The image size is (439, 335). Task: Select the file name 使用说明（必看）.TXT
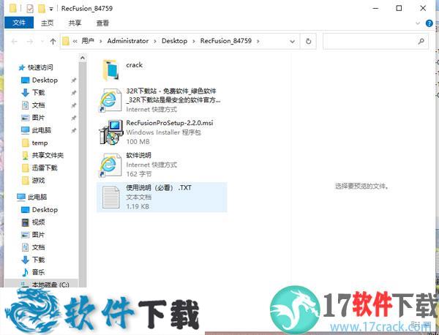pyautogui.click(x=159, y=187)
